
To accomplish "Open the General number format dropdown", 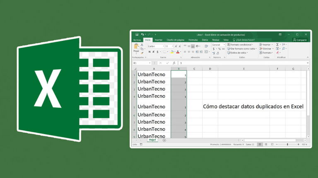I will (x=224, y=45).
